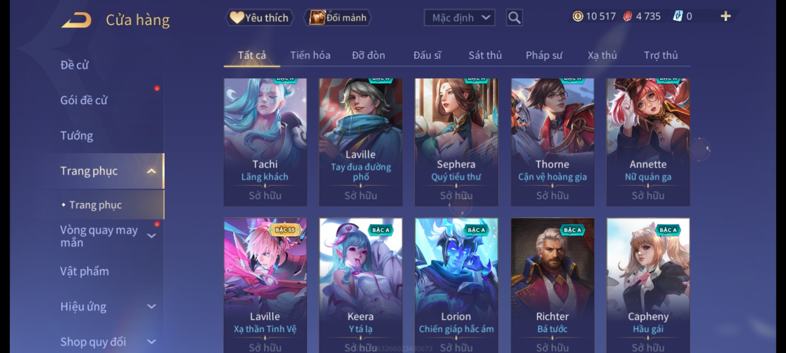The width and height of the screenshot is (786, 353).
Task: Tap the golden back arrow icon
Action: [76, 20]
